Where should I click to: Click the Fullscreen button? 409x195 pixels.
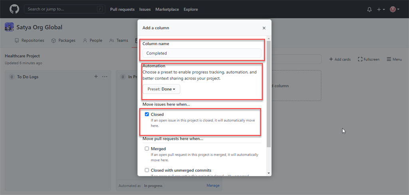[369, 59]
